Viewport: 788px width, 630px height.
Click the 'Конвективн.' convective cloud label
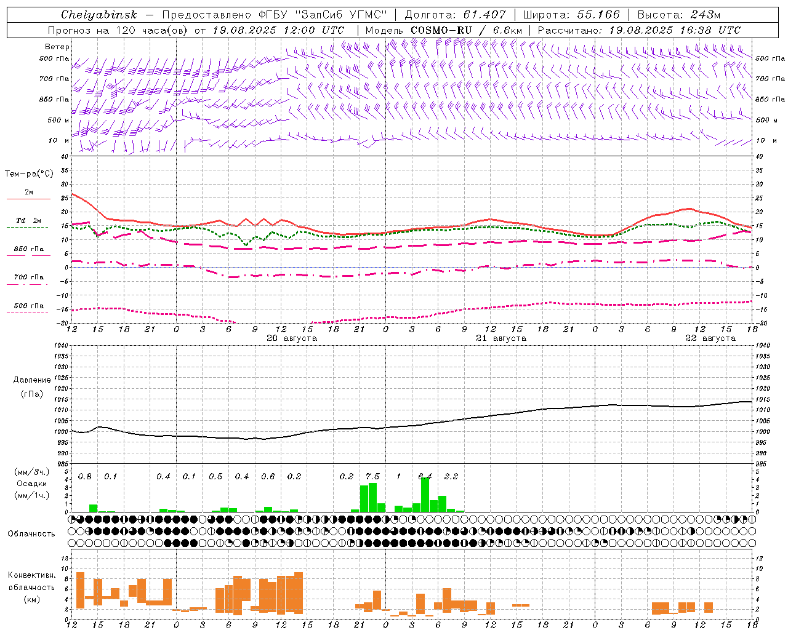pos(32,575)
